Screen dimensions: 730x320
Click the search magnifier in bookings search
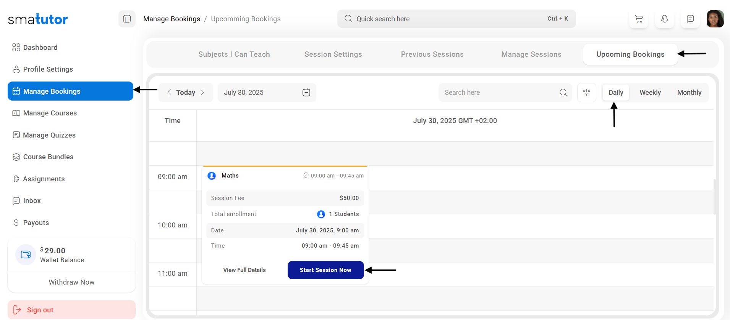pyautogui.click(x=563, y=93)
